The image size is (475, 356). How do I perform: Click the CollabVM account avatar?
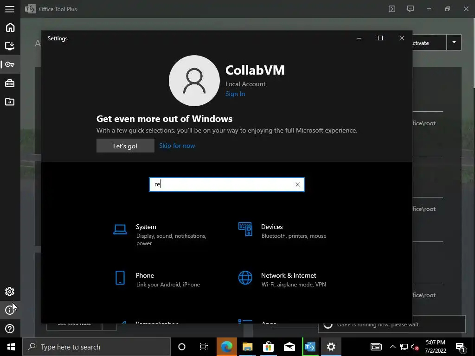(194, 81)
